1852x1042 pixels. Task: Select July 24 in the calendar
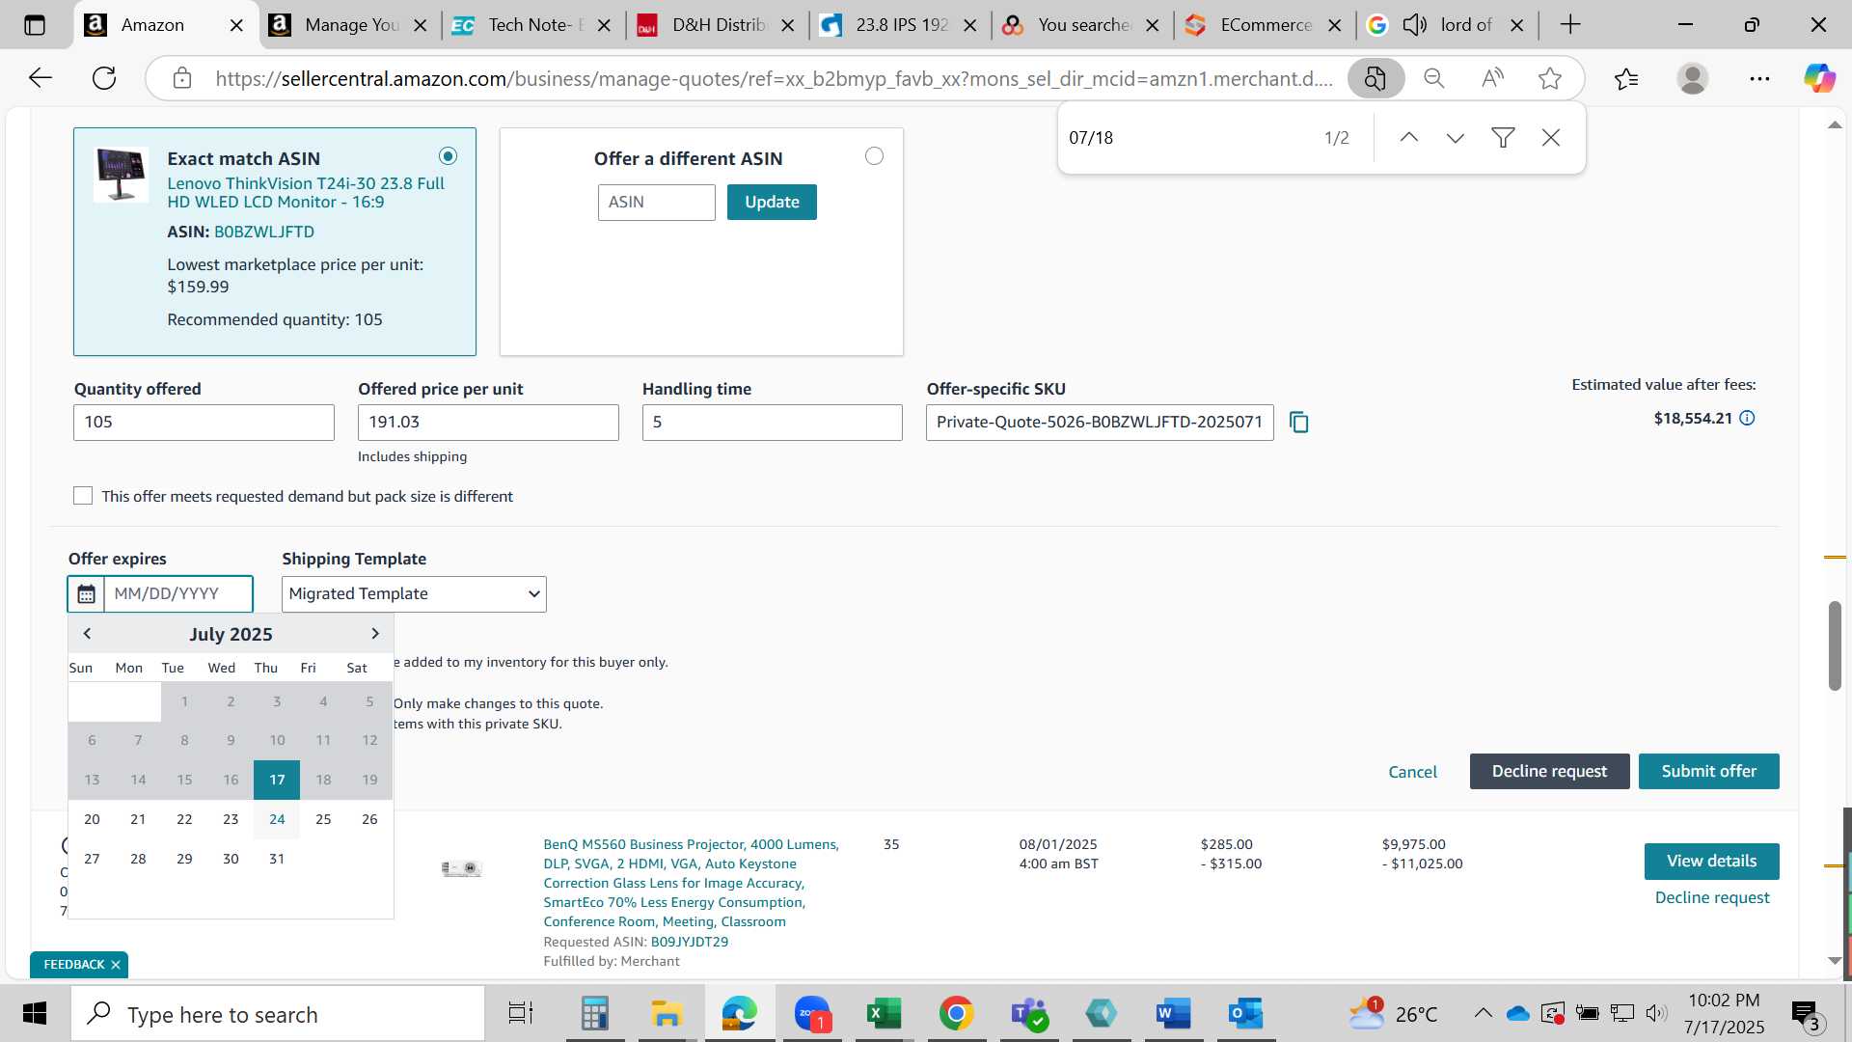(x=277, y=820)
